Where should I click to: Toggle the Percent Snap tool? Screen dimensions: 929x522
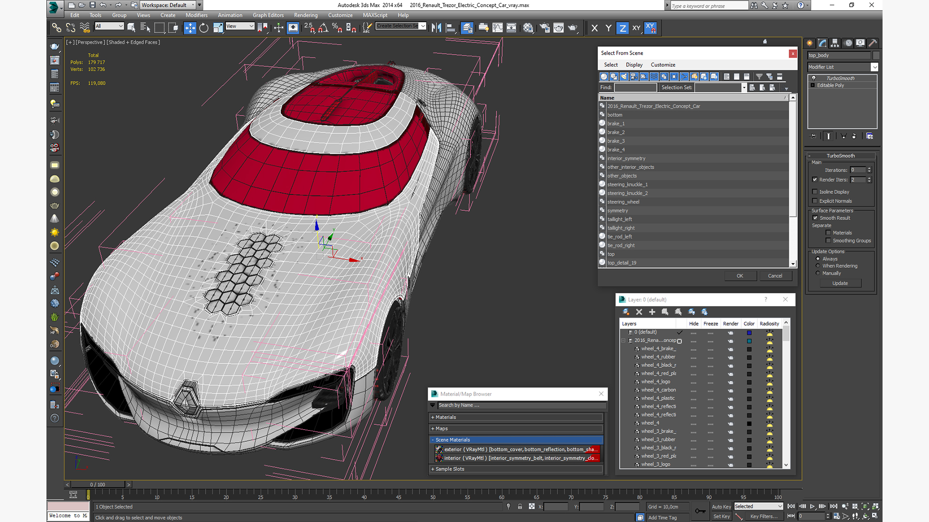(x=337, y=28)
